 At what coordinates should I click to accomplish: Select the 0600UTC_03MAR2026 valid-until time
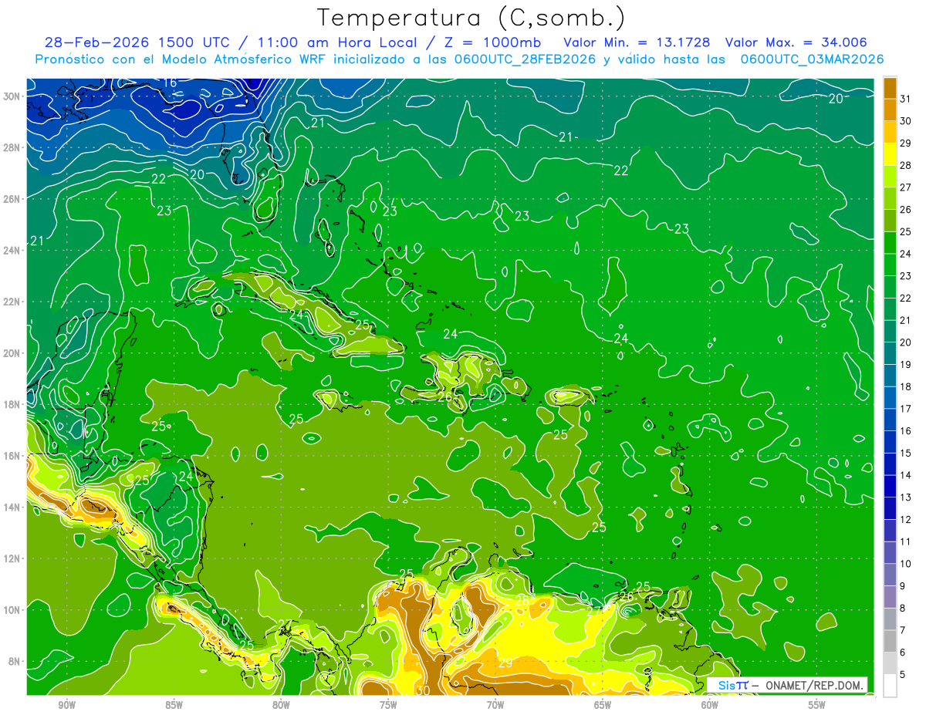pyautogui.click(x=812, y=59)
